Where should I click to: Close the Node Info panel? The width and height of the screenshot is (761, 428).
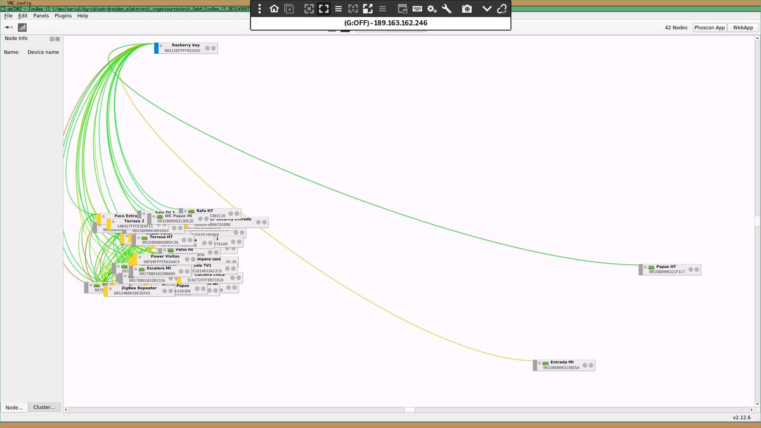[58, 39]
